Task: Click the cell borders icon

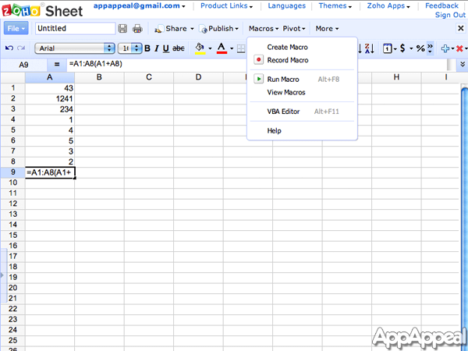Action: click(x=241, y=48)
